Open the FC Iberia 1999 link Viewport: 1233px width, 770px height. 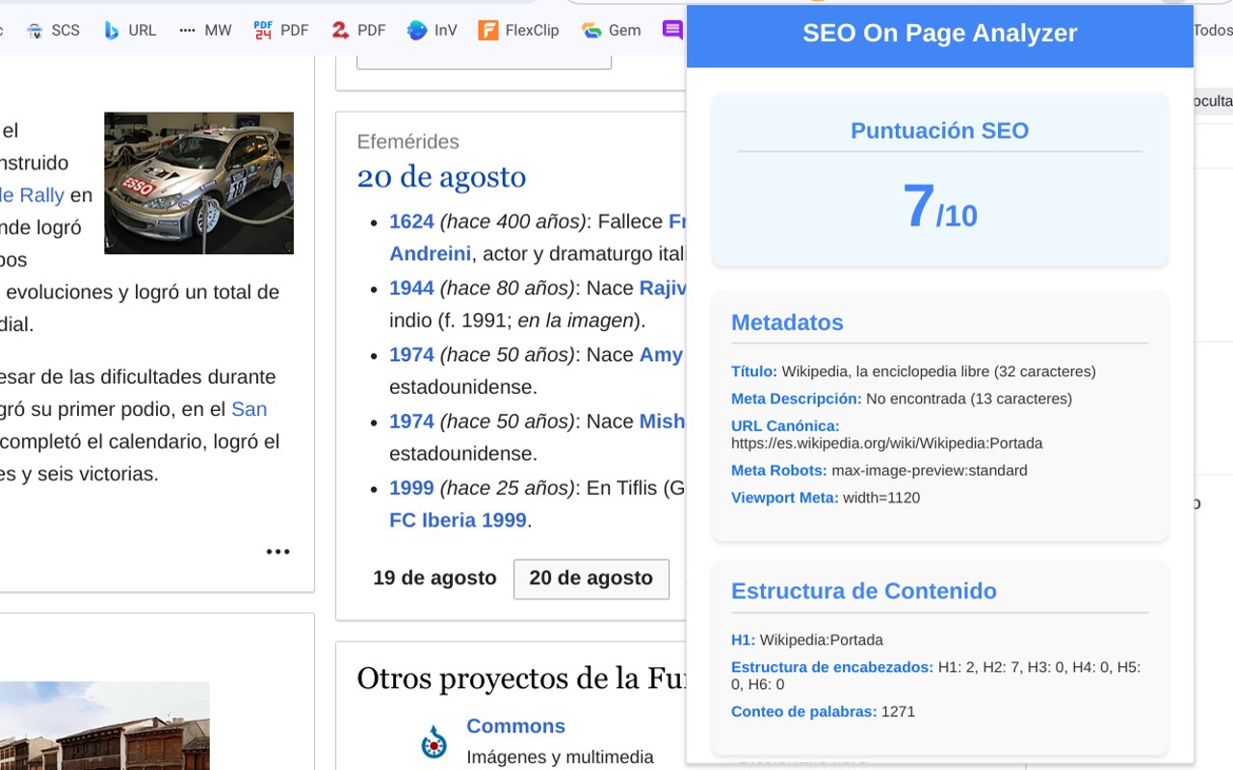pos(458,520)
